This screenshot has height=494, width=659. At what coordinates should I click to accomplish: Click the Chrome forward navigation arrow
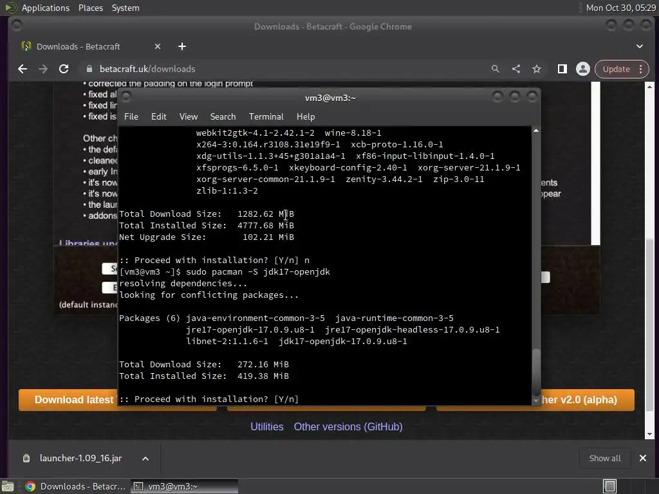pyautogui.click(x=43, y=69)
